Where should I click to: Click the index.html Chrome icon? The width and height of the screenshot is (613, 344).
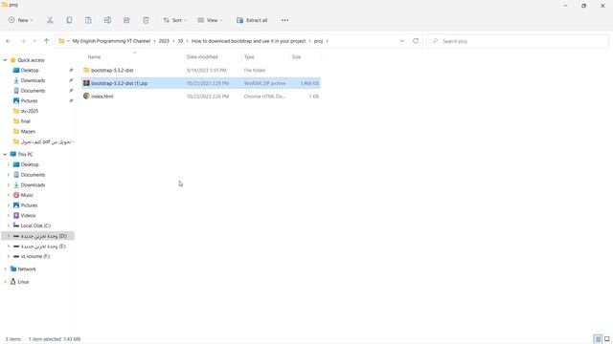pyautogui.click(x=86, y=96)
